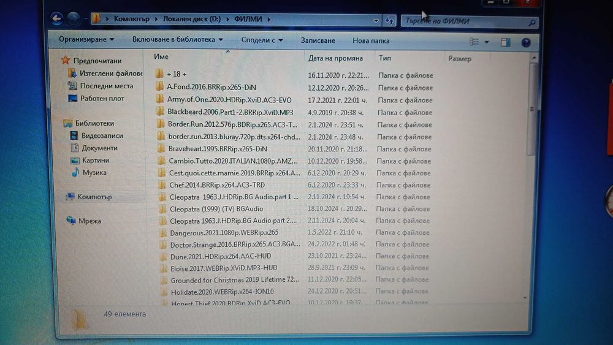
Task: Select Компютър in the navigation pane
Action: click(94, 197)
